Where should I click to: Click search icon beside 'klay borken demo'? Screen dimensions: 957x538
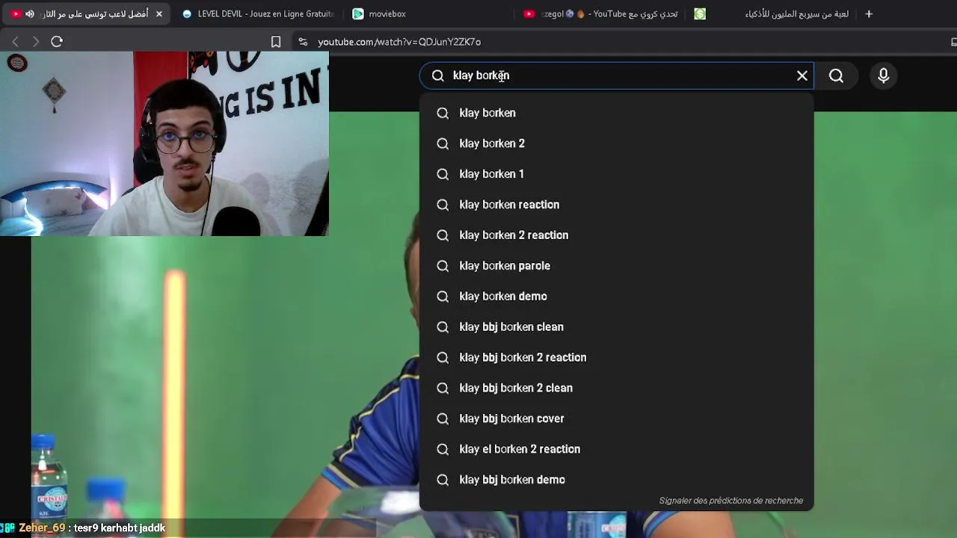click(443, 297)
